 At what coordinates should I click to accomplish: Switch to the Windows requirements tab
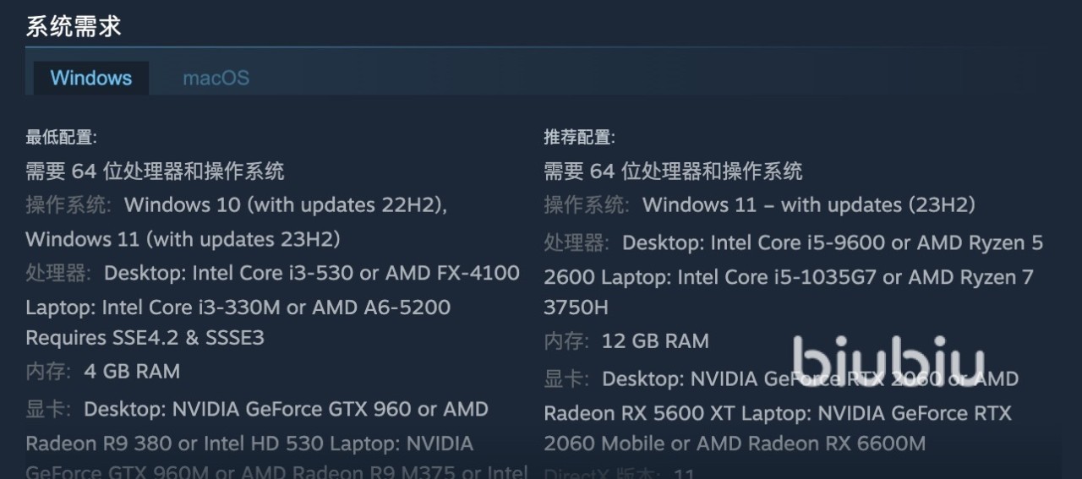[x=91, y=79]
